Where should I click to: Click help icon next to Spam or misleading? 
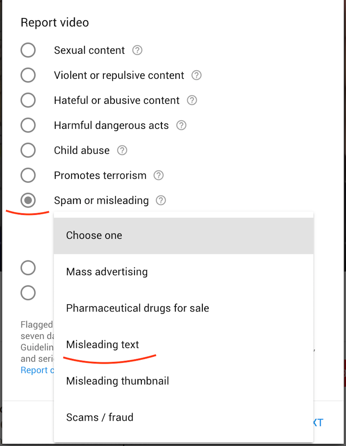click(x=161, y=200)
